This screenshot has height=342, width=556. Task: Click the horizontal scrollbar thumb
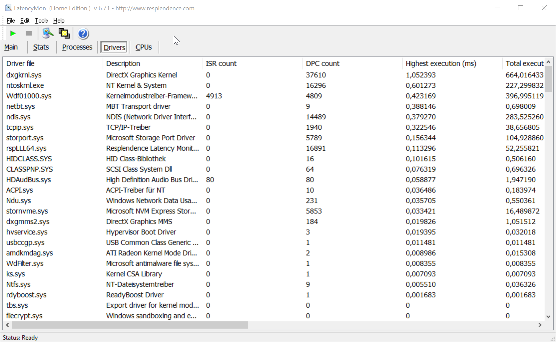pos(130,325)
